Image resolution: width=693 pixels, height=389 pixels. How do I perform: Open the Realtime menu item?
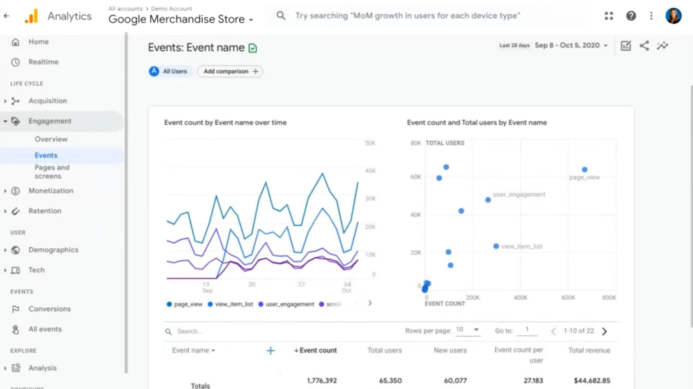click(x=44, y=62)
